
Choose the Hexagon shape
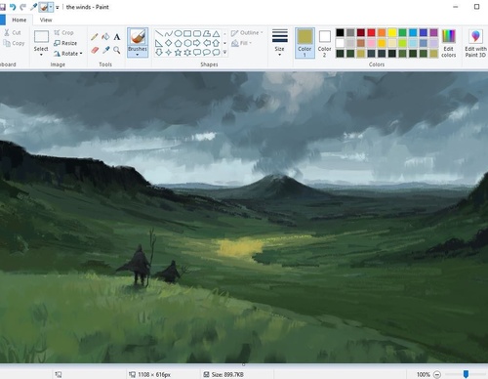[187, 43]
